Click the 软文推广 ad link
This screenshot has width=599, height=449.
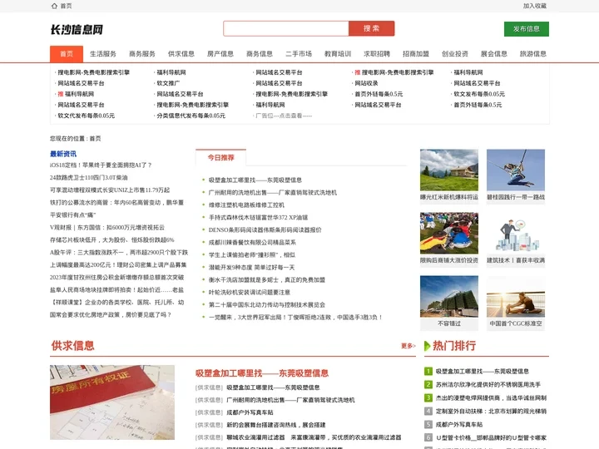[168, 83]
